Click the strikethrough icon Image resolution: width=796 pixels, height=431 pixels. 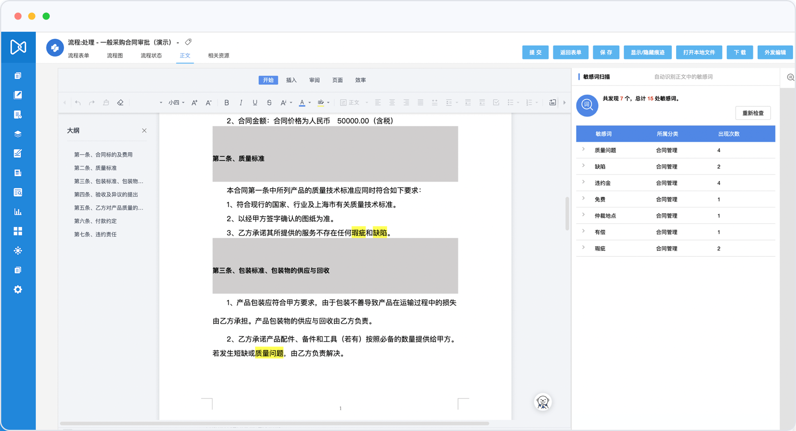[x=269, y=103]
